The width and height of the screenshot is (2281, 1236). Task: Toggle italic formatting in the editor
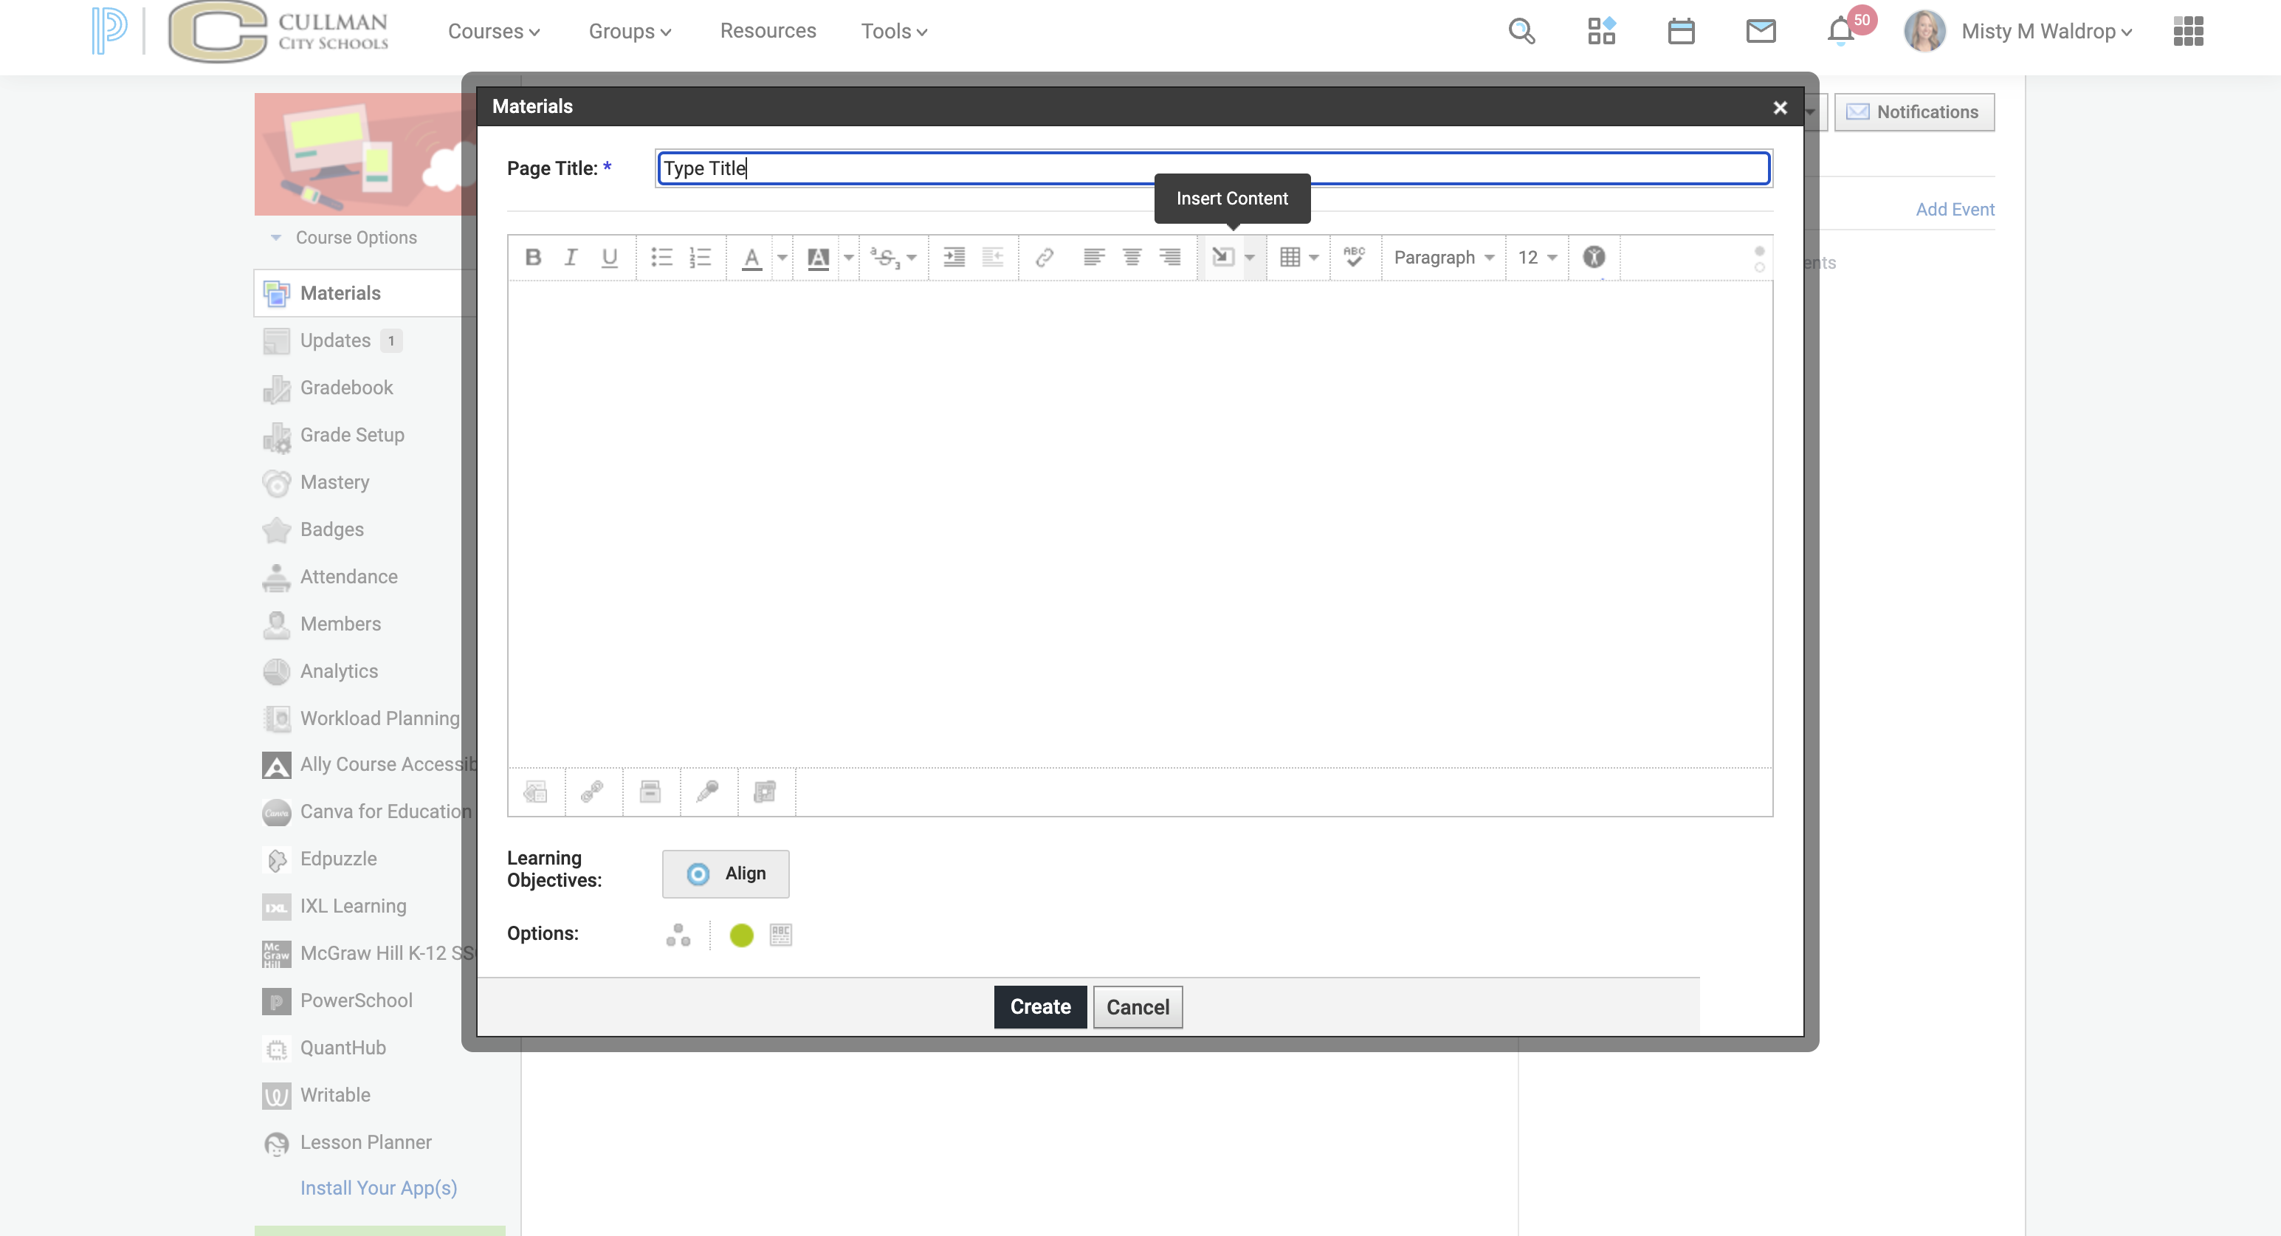click(571, 257)
